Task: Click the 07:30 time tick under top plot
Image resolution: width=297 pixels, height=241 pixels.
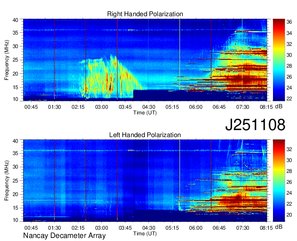Action: coord(242,106)
